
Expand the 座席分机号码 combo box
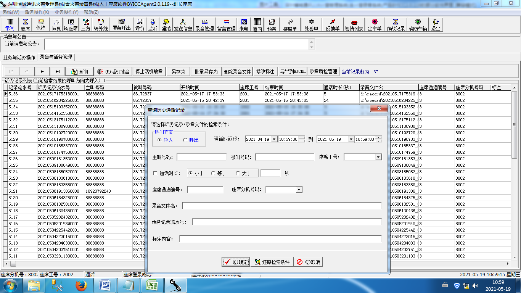click(299, 190)
